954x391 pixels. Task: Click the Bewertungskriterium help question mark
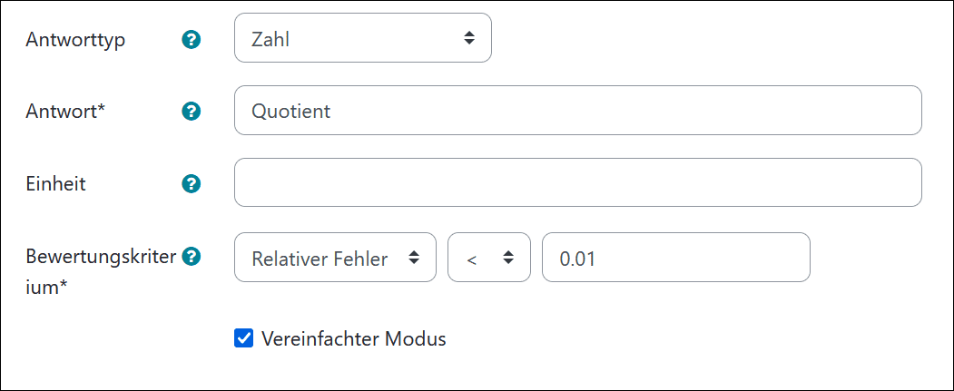[191, 256]
